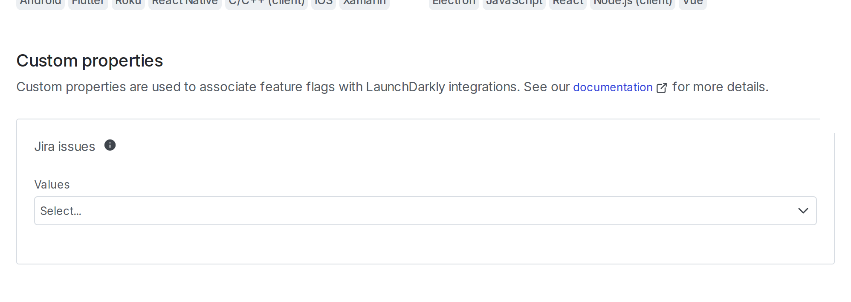The image size is (851, 302).
Task: Pick the Electron SDK chip
Action: [453, 3]
